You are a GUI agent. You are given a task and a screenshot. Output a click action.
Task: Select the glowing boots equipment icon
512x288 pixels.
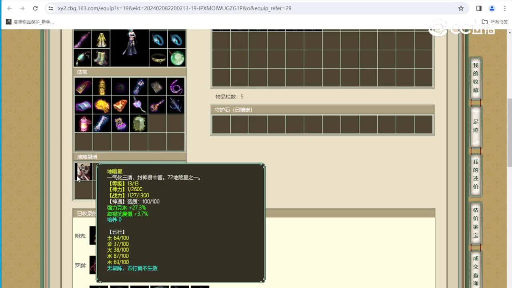tap(101, 58)
